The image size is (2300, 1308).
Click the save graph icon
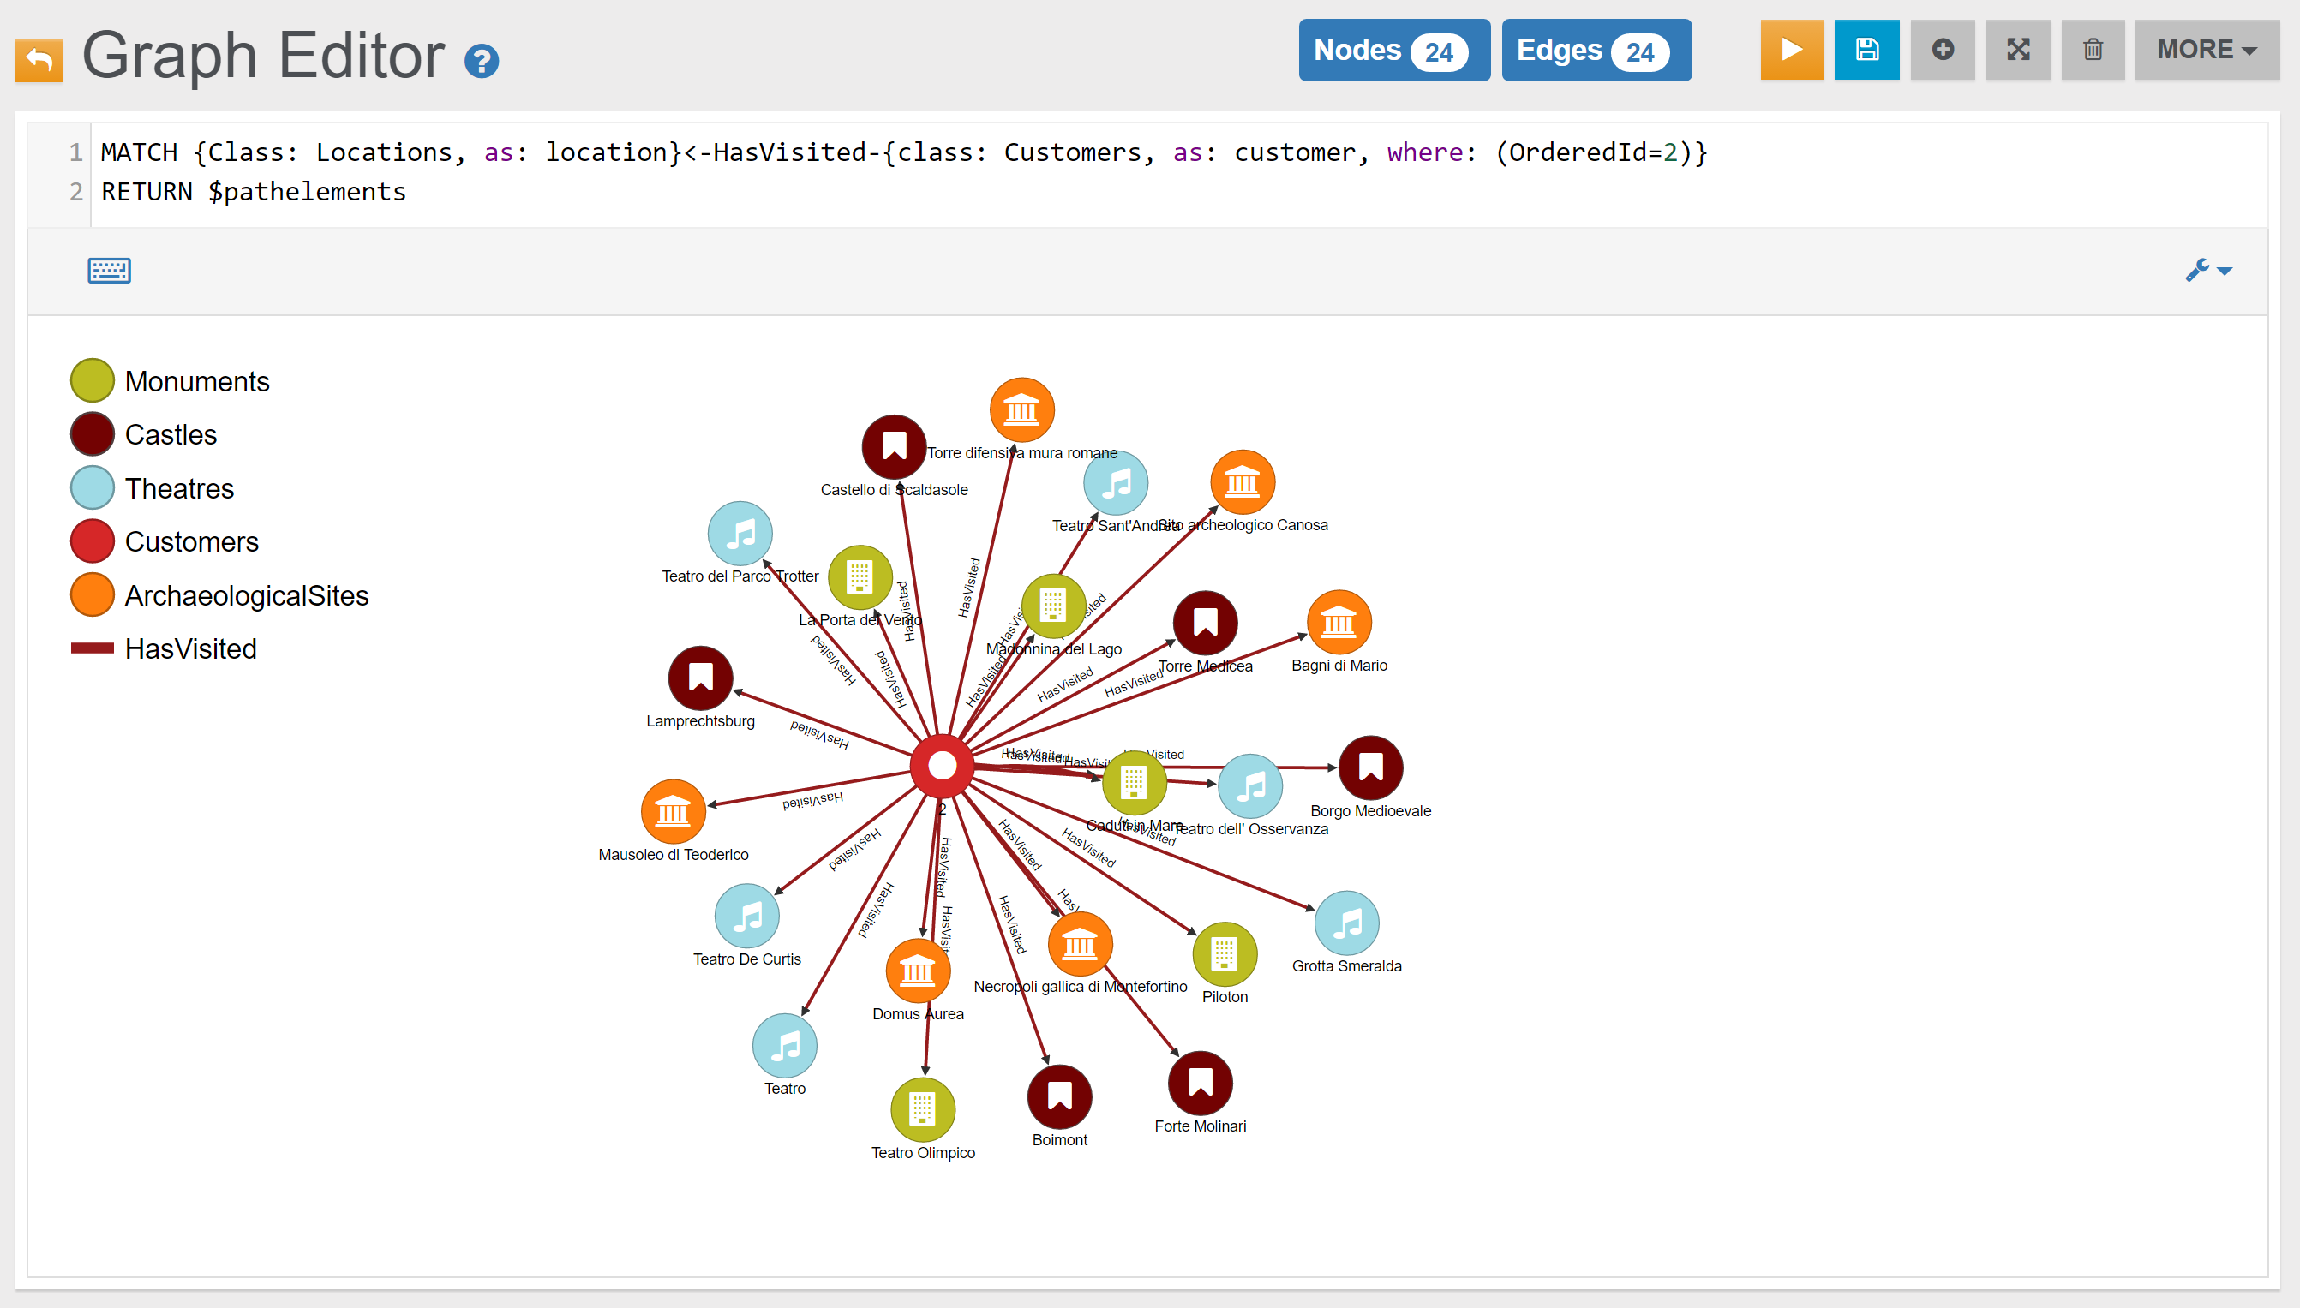point(1867,50)
